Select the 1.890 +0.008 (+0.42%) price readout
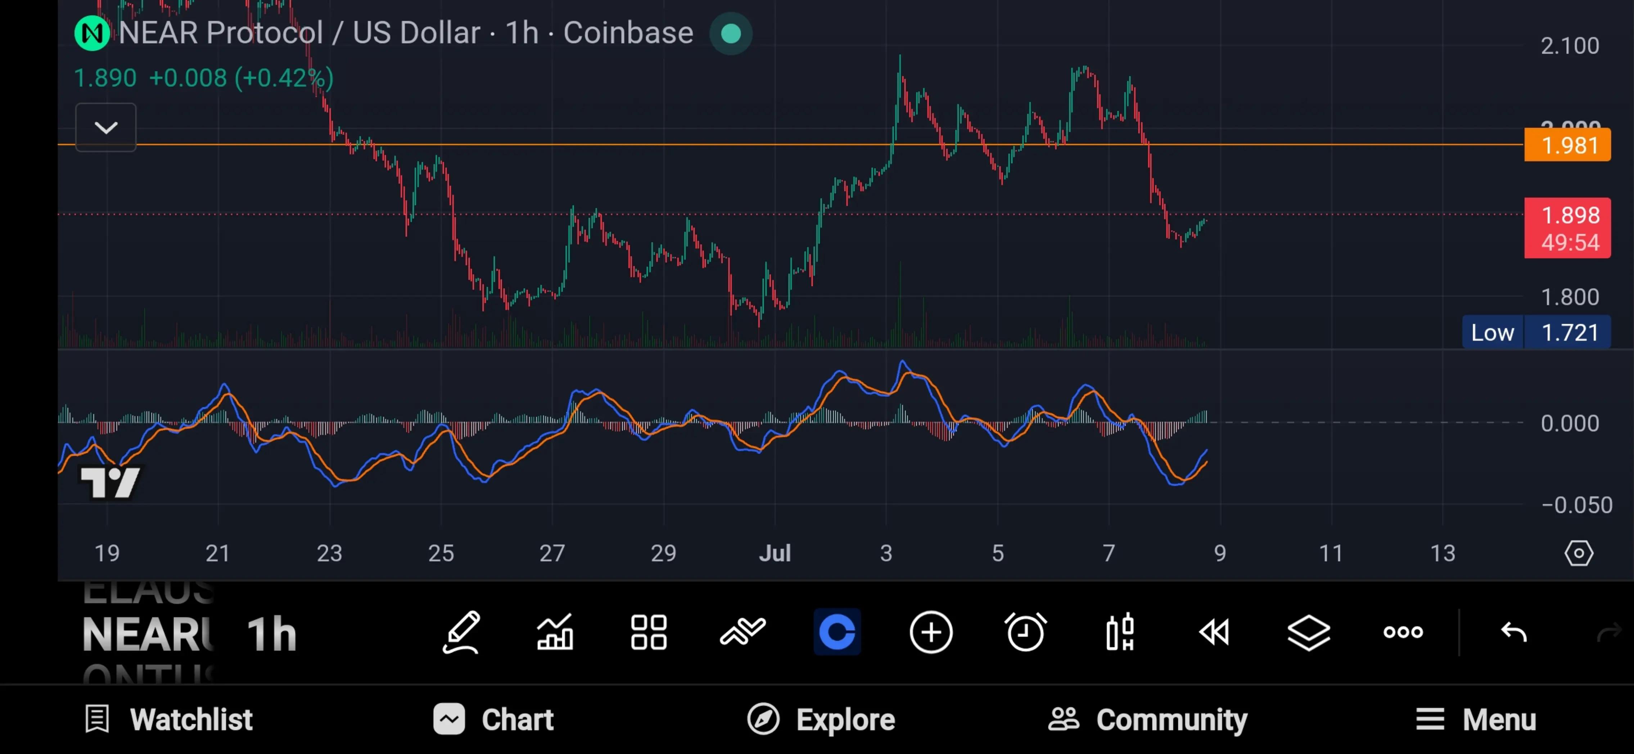The image size is (1634, 754). (204, 78)
